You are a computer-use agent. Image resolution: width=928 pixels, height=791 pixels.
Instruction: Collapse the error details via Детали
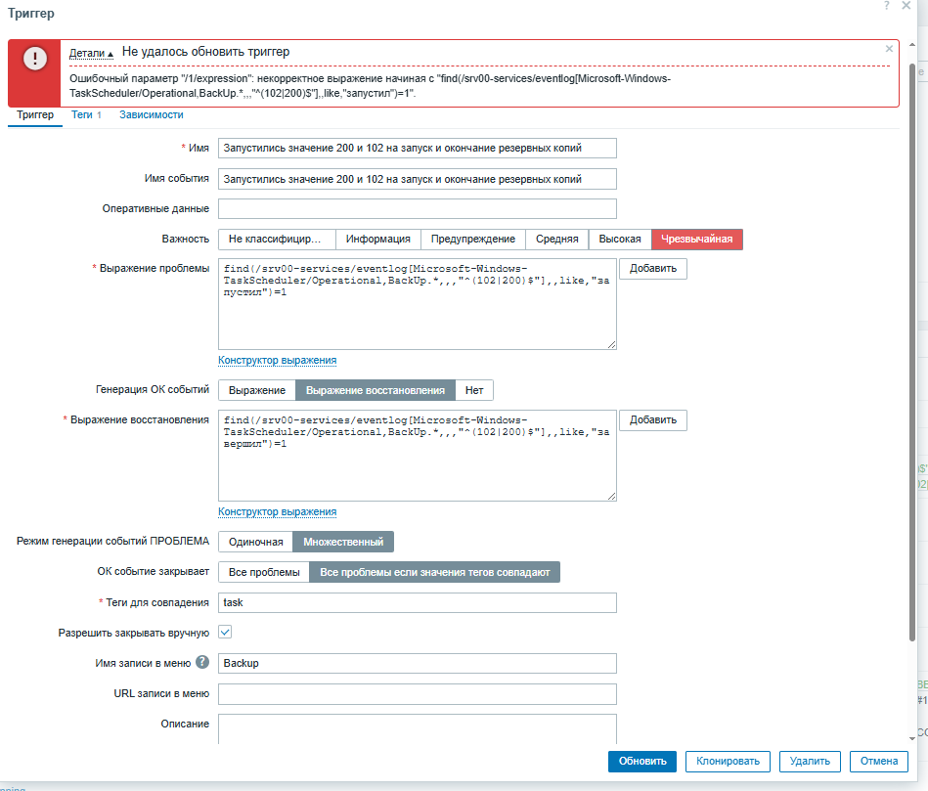click(x=91, y=53)
